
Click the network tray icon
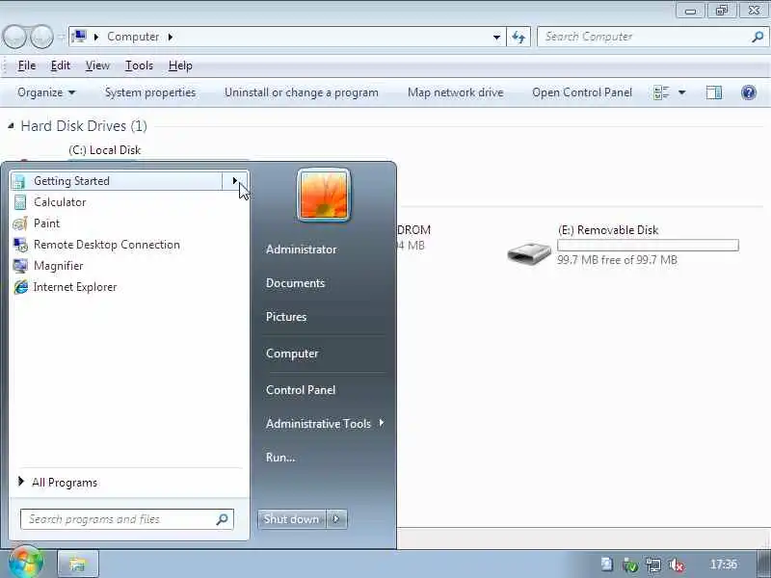[653, 565]
